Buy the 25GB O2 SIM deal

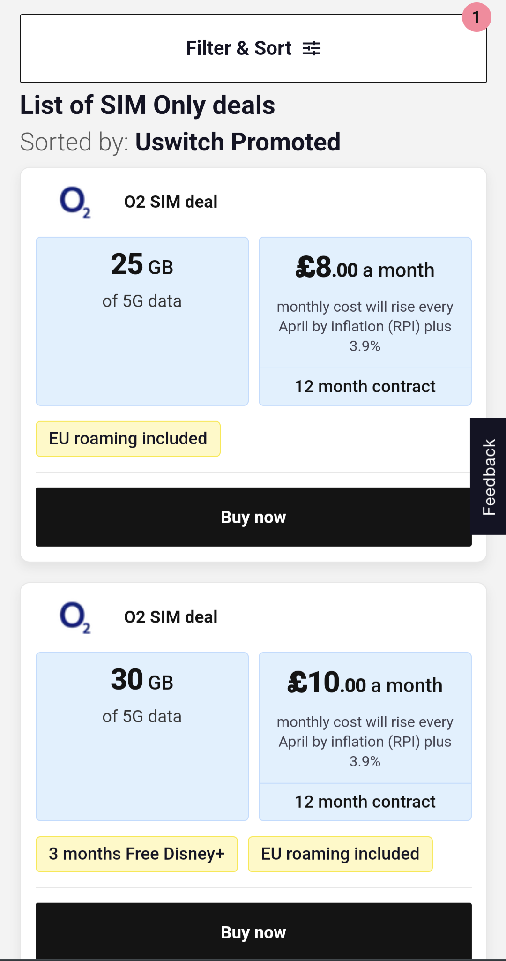[x=253, y=517]
